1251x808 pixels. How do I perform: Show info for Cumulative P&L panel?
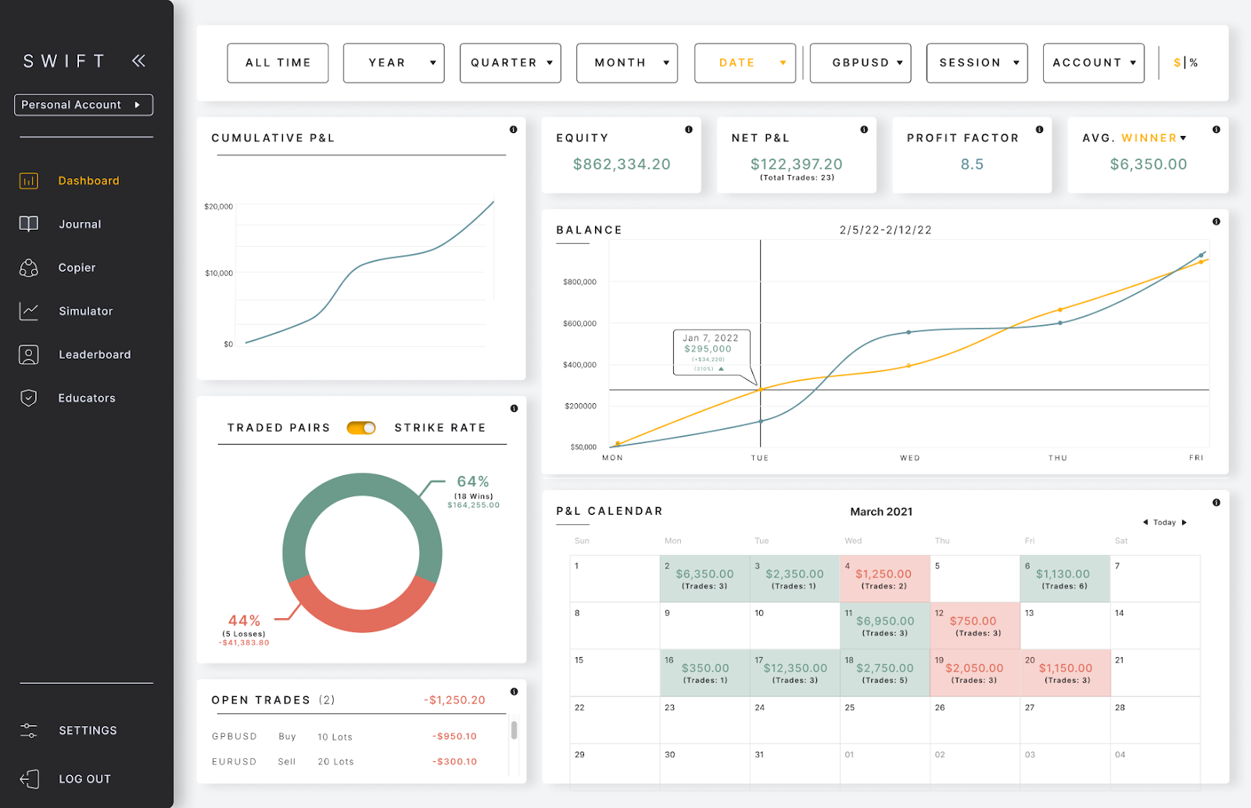(x=514, y=130)
